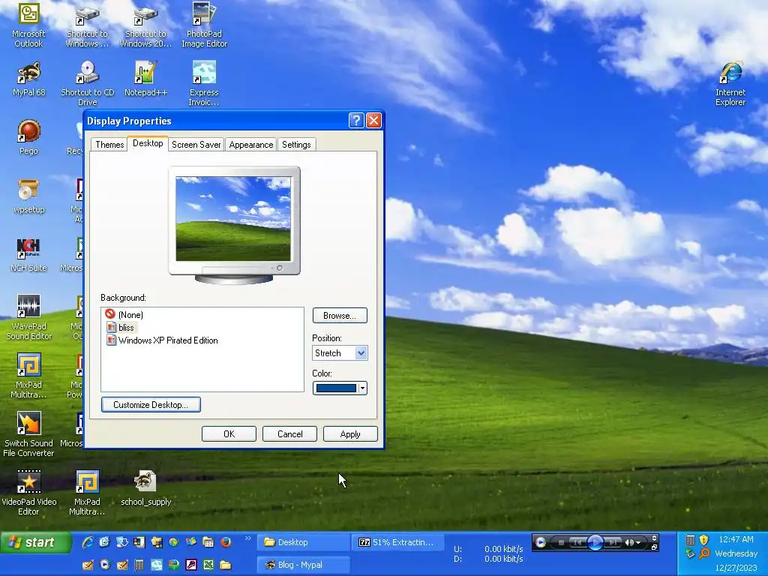This screenshot has height=576, width=768.
Task: Launch Access key icon in Quick Launch
Action: coord(191,565)
